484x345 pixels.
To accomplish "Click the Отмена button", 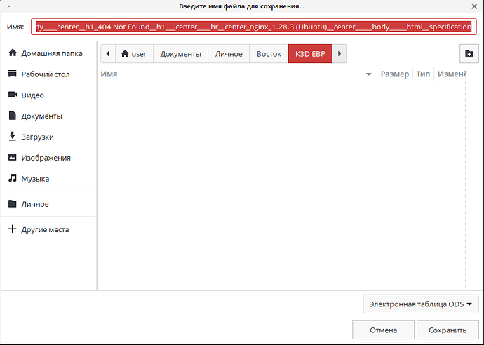I will [384, 330].
